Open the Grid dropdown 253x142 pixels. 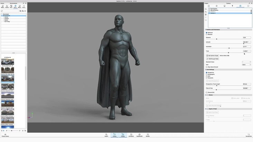point(246,65)
